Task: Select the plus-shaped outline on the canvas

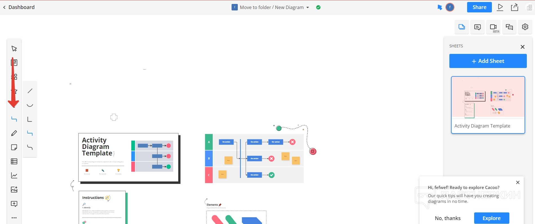Action: 114,117
